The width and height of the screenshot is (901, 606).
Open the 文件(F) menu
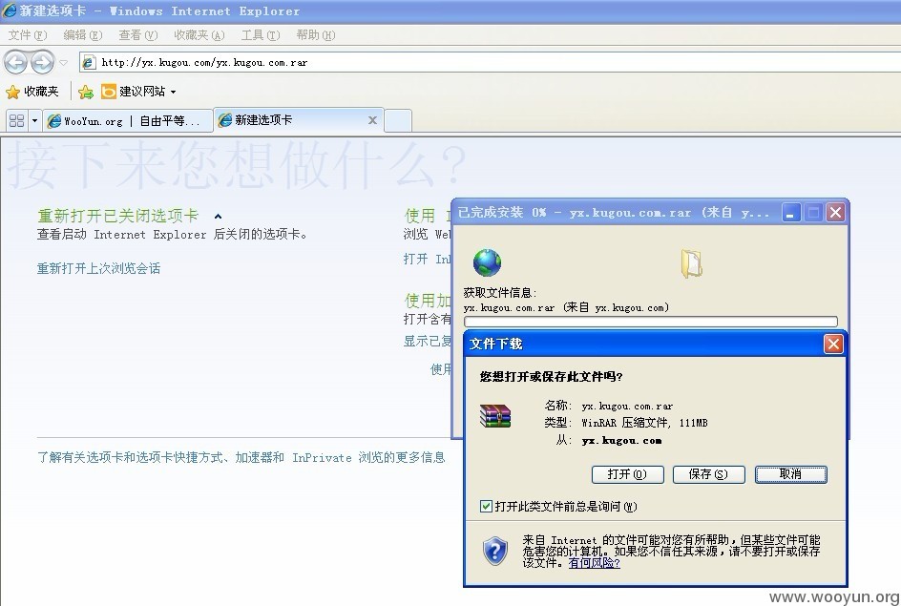tap(28, 35)
